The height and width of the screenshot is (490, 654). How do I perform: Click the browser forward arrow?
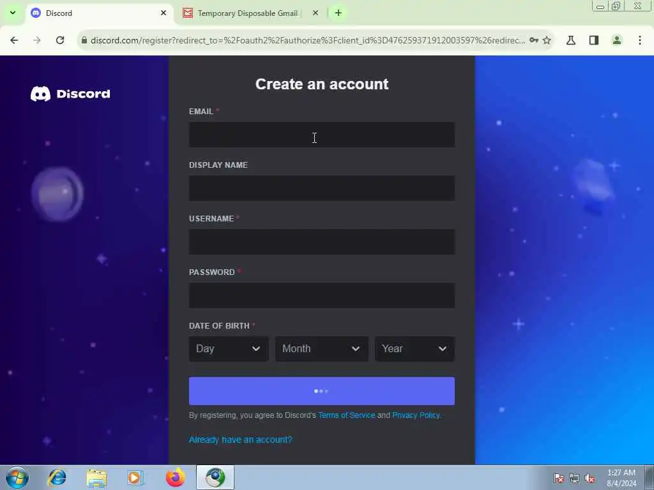[37, 40]
